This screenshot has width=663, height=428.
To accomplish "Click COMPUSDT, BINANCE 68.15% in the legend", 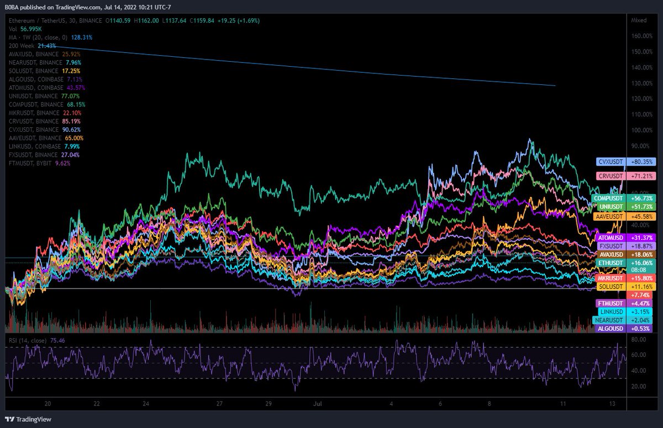I will point(47,104).
